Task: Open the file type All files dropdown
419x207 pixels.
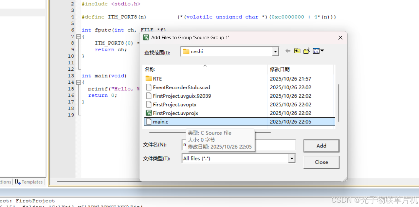Action: pos(292,159)
